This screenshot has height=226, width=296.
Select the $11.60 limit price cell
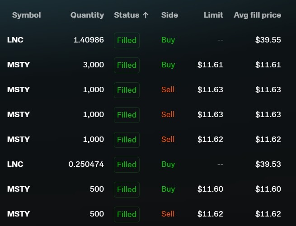210,189
